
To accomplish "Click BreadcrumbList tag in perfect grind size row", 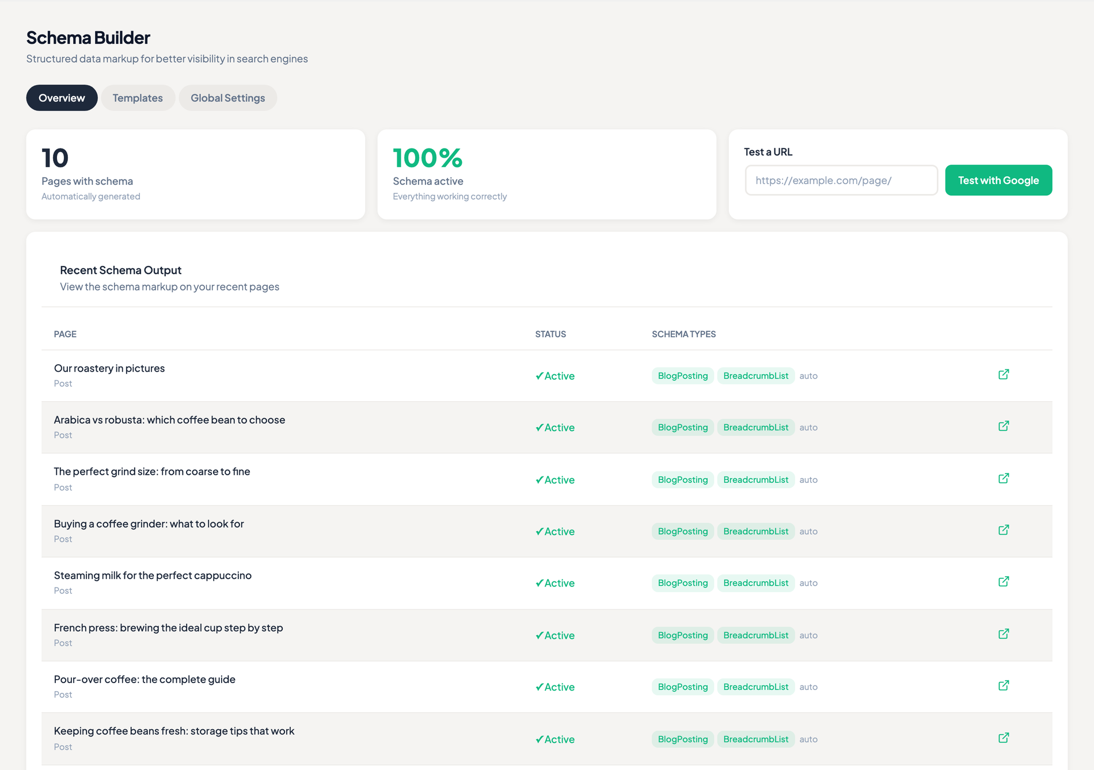I will [756, 480].
